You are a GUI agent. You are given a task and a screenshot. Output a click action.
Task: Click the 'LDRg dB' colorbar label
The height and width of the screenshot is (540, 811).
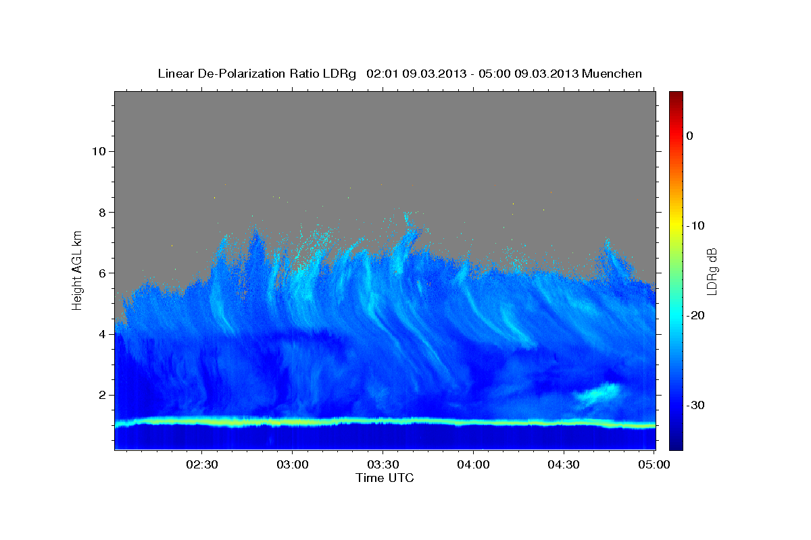click(712, 272)
